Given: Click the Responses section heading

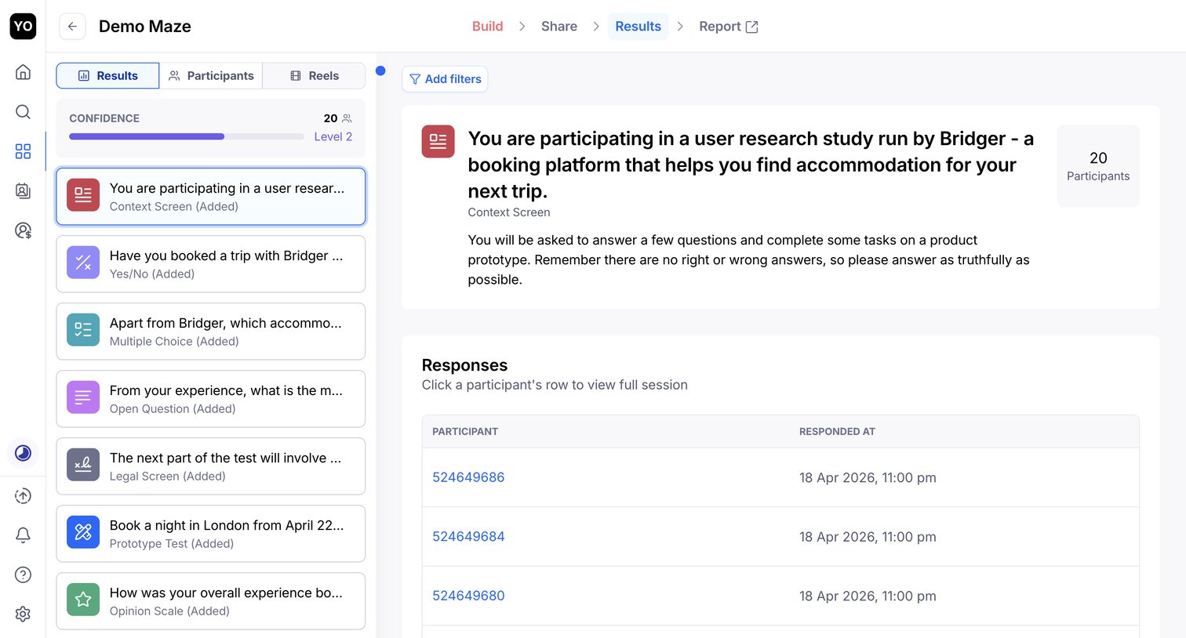Looking at the screenshot, I should pos(464,365).
